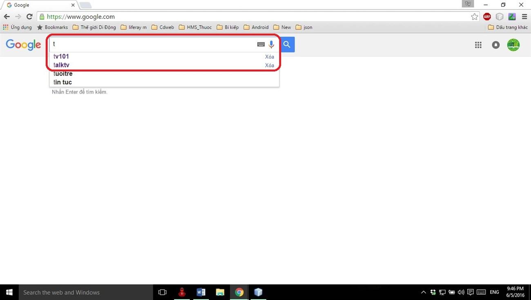
Task: Switch the ENG input language
Action: click(x=494, y=292)
